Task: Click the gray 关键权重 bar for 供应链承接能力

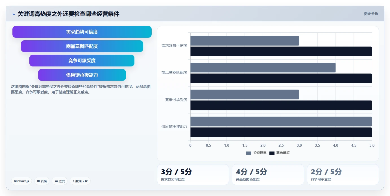Action: point(281,122)
